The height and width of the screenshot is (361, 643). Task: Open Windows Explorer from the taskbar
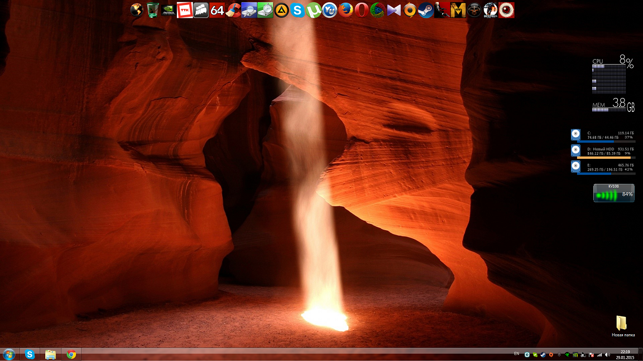(x=50, y=354)
